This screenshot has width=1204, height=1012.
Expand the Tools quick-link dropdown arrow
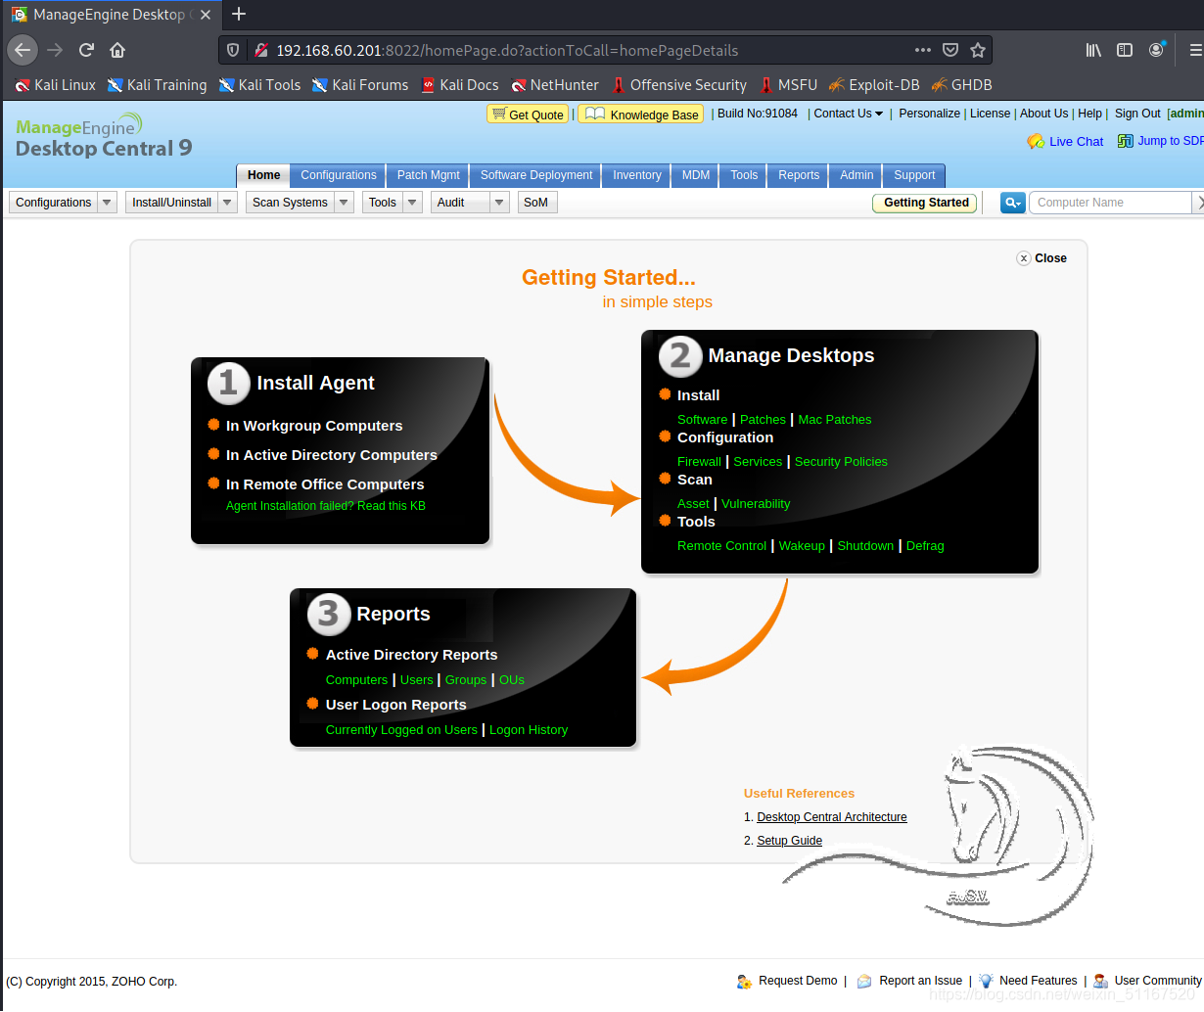pyautogui.click(x=412, y=203)
